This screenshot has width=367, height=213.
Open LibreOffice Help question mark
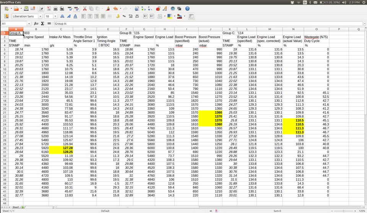187,9
